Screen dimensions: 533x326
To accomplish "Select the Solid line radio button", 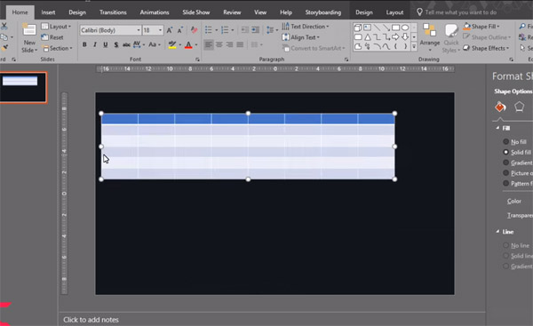I will point(505,256).
